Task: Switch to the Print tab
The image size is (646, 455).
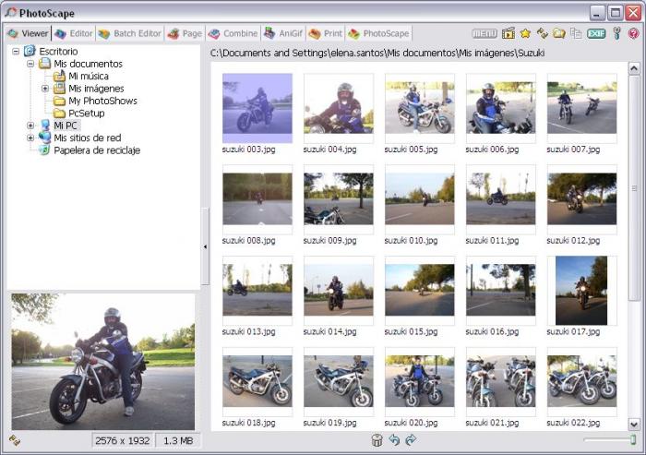Action: (x=325, y=33)
